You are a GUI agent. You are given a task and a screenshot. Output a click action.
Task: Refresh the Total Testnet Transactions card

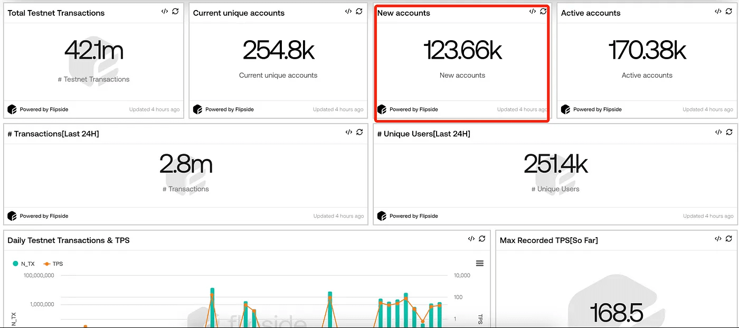pyautogui.click(x=175, y=11)
